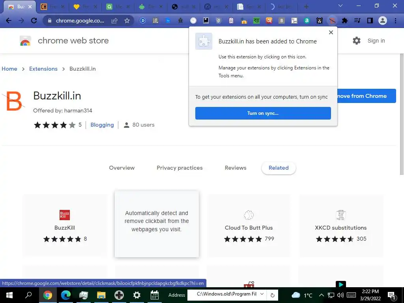Close the extension added popup

click(x=331, y=32)
